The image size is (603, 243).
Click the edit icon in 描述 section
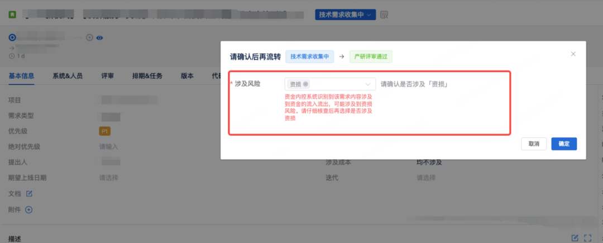(x=575, y=238)
